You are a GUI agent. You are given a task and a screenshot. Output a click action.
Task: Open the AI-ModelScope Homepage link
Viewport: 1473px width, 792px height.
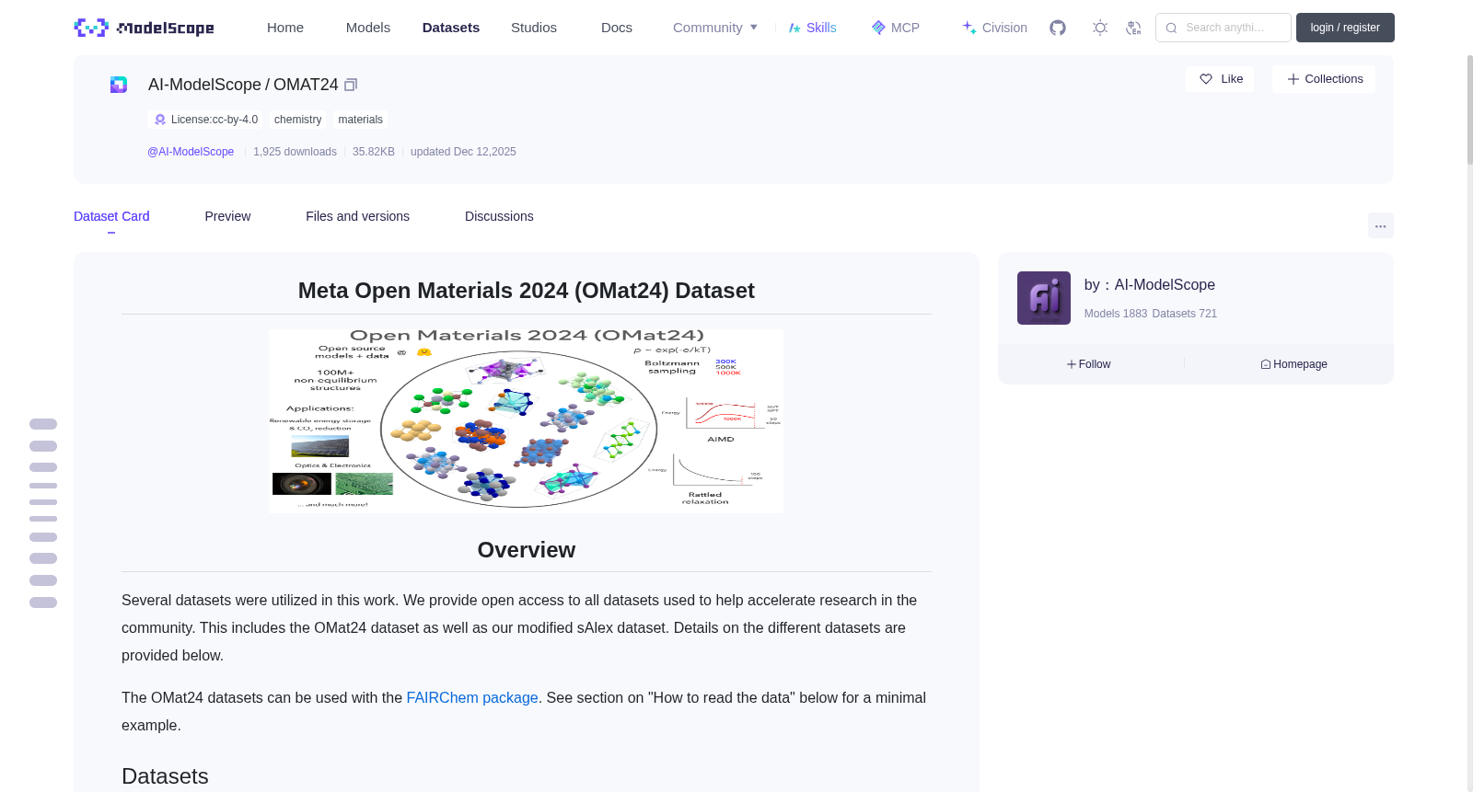click(1293, 364)
